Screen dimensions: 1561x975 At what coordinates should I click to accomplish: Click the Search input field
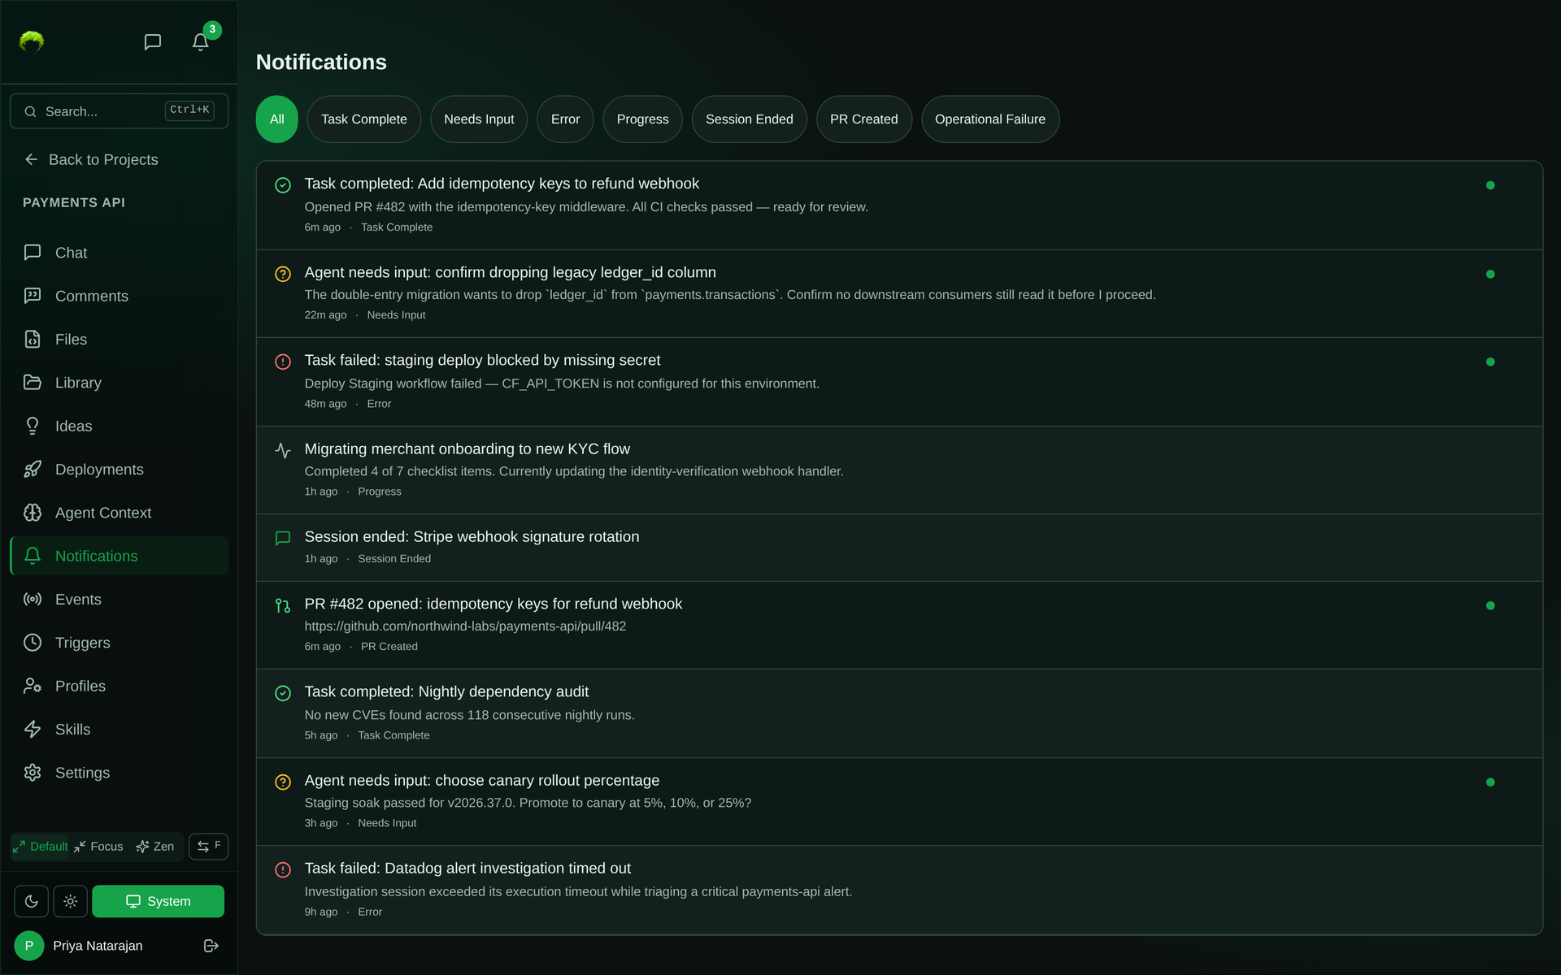(119, 111)
